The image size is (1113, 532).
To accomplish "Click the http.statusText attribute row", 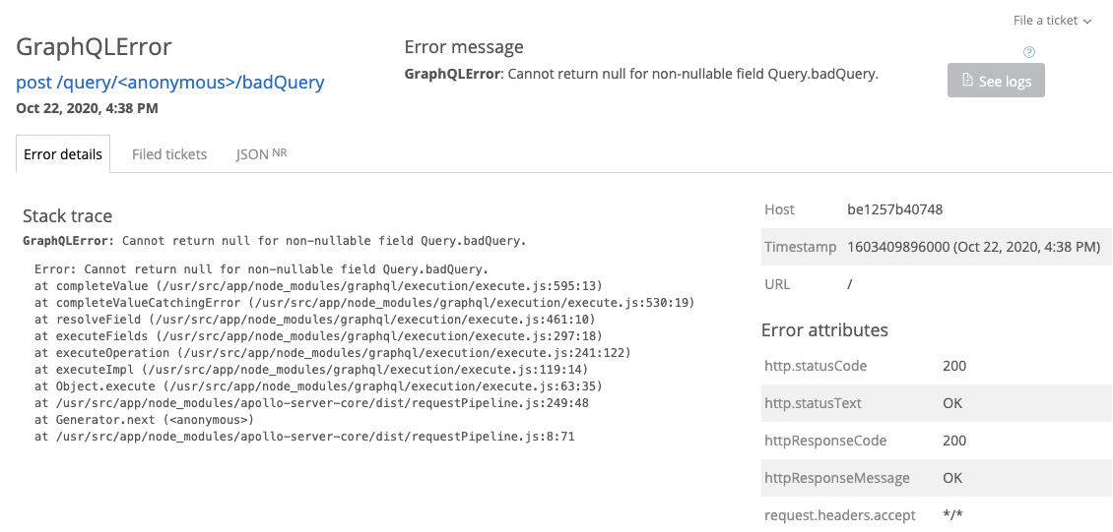I will click(937, 403).
